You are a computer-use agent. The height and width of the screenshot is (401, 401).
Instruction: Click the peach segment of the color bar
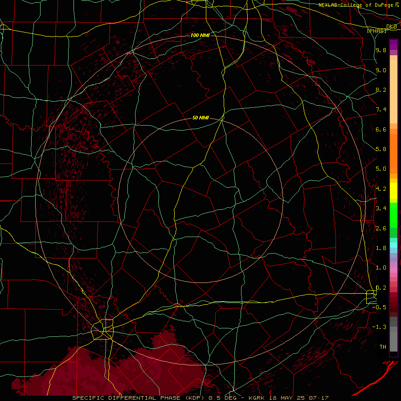(393, 90)
